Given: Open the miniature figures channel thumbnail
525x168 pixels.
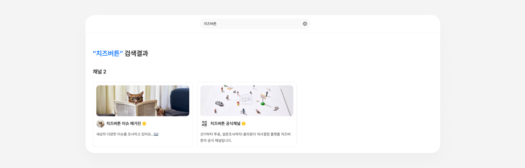Looking at the screenshot, I should (247, 101).
